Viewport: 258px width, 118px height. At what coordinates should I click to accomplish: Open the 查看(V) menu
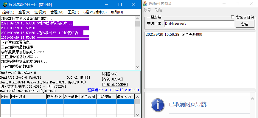(24, 12)
